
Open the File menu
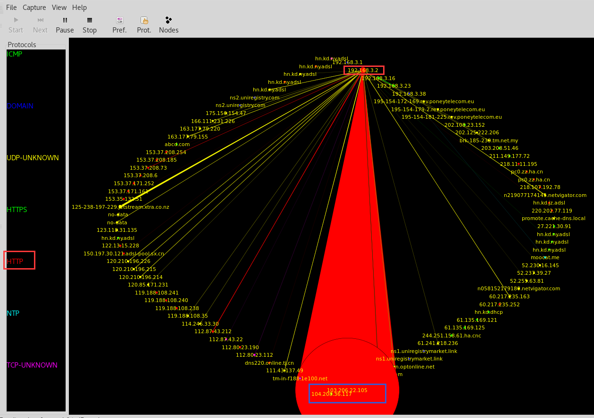[11, 8]
